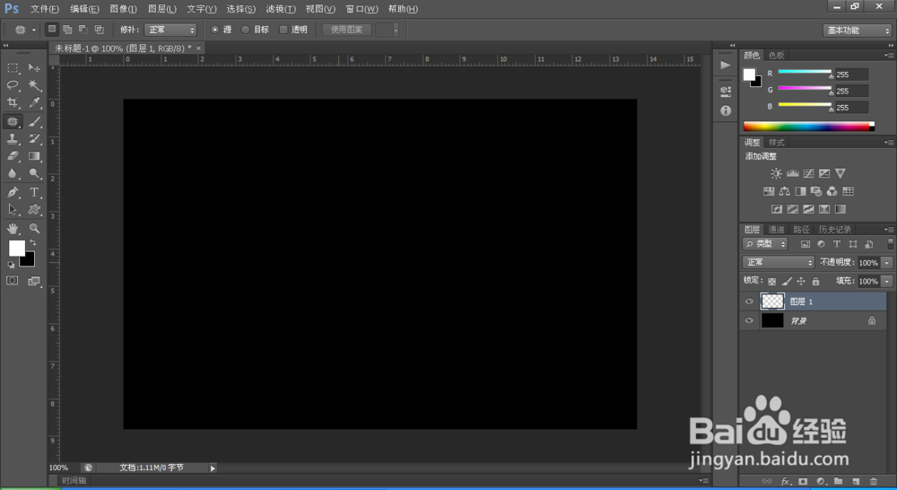This screenshot has width=897, height=490.
Task: Add a layer style with fx button
Action: coord(786,481)
